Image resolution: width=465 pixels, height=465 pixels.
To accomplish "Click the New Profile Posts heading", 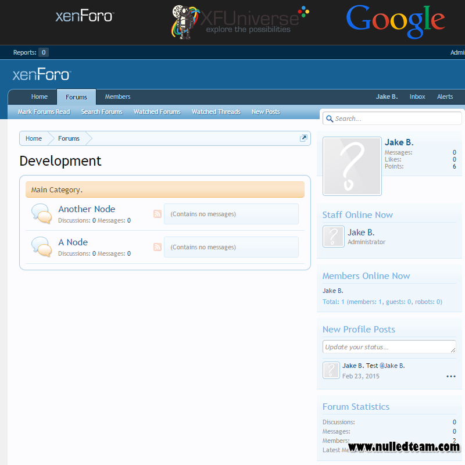I will (359, 329).
